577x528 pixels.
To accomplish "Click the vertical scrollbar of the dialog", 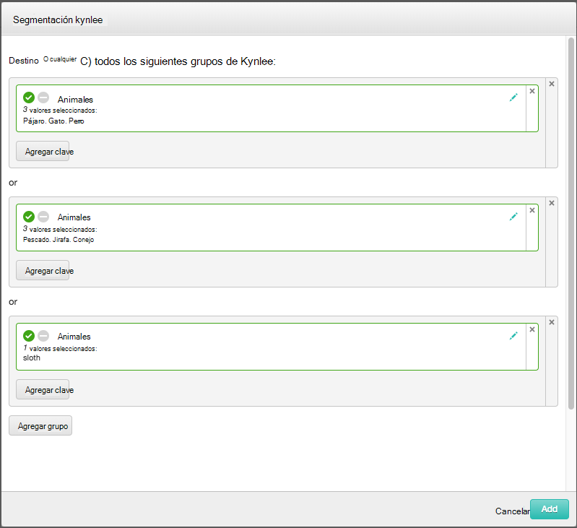I will (571, 223).
